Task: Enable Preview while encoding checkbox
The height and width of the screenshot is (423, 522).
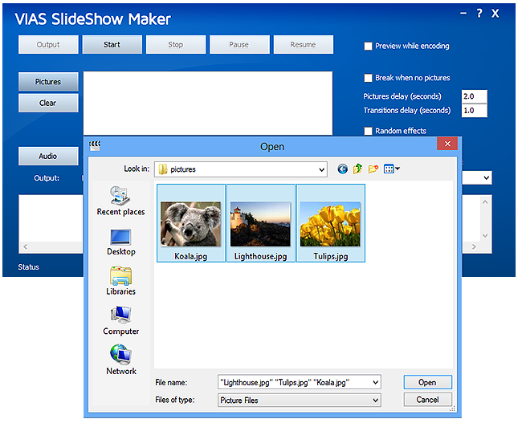Action: pyautogui.click(x=368, y=47)
